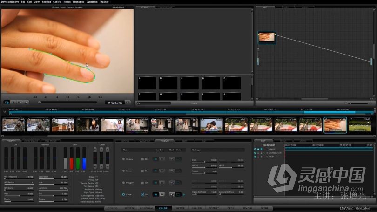Click Polygon window Mask icon
The width and height of the screenshot is (377, 212).
172,183
